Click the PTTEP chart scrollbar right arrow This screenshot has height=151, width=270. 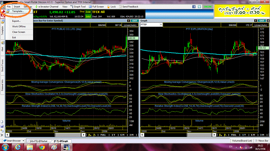(x=214, y=135)
